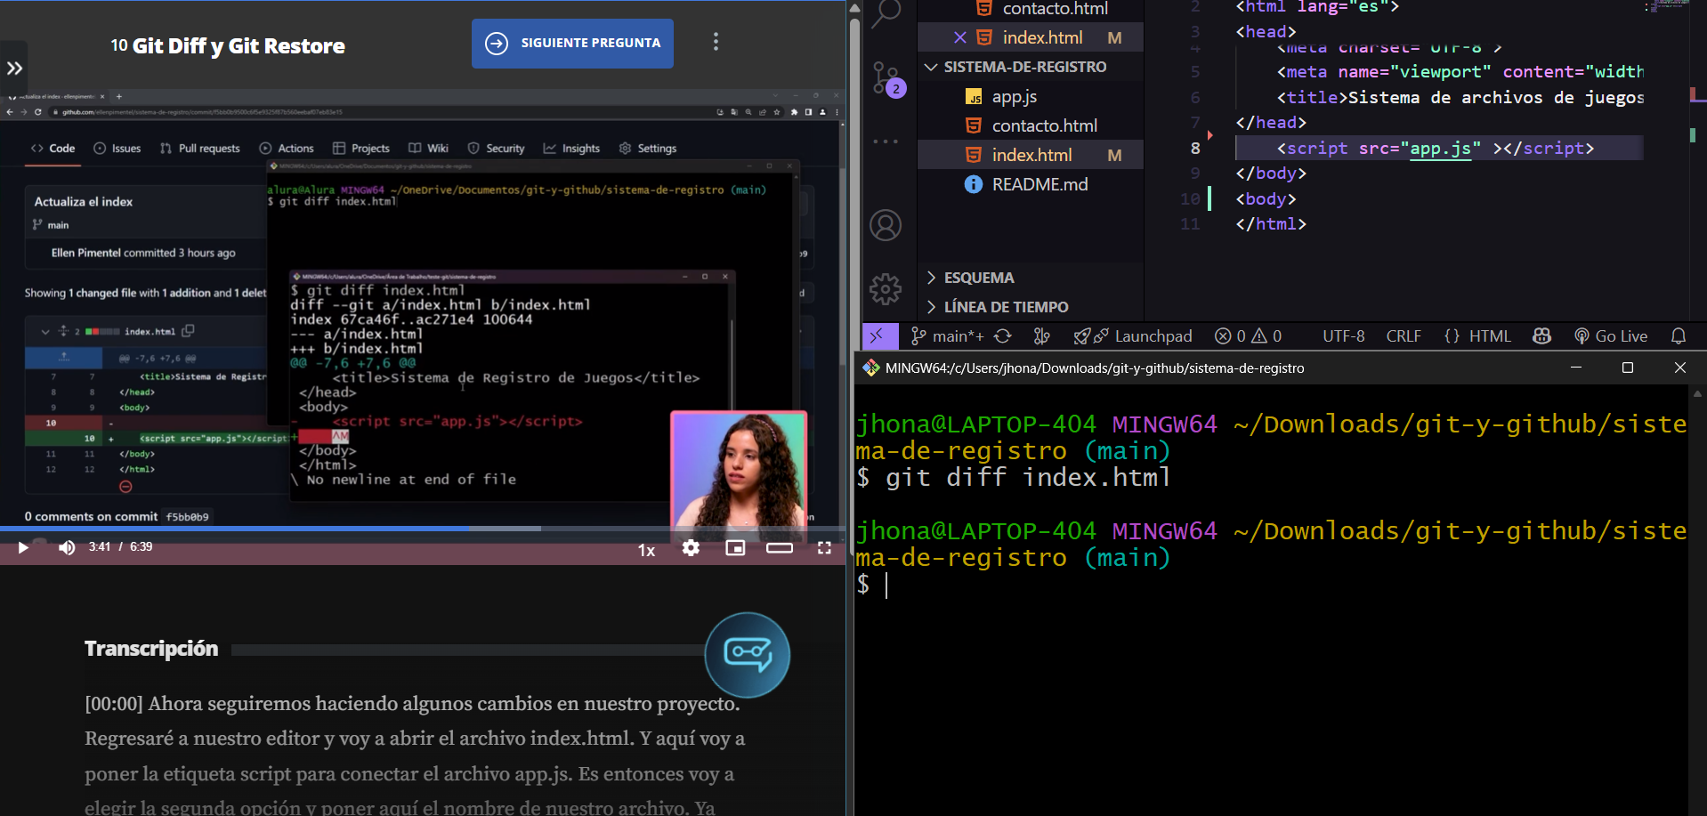Screen dimensions: 1707x816
Task: Close index.html in open editors list
Action: 959,37
